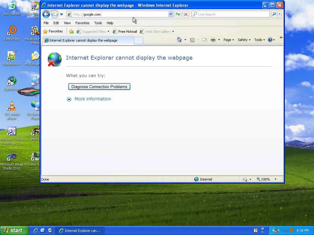Viewport: 314px width, 235px height.
Task: Click the help icon near system tray
Action: [255, 230]
